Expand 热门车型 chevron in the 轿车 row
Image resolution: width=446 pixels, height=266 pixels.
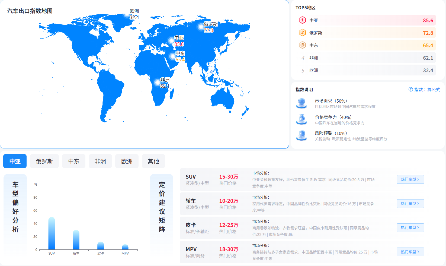tap(418, 204)
